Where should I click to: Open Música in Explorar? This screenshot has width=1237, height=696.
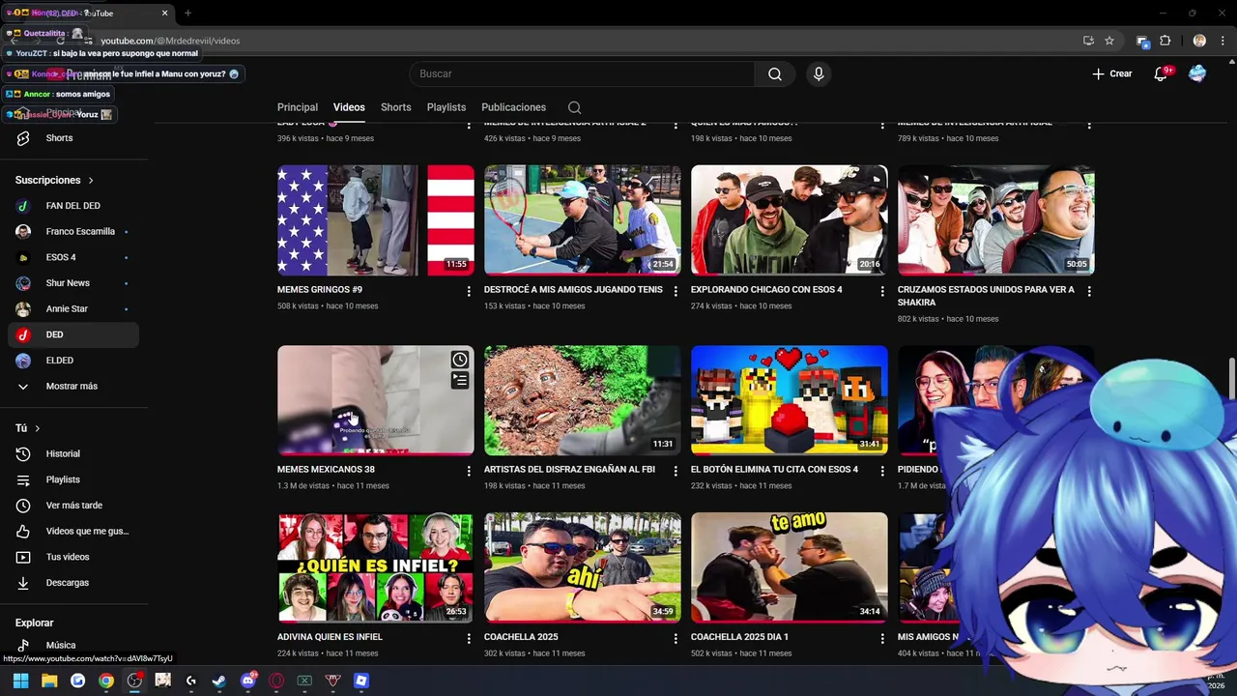pos(74,645)
